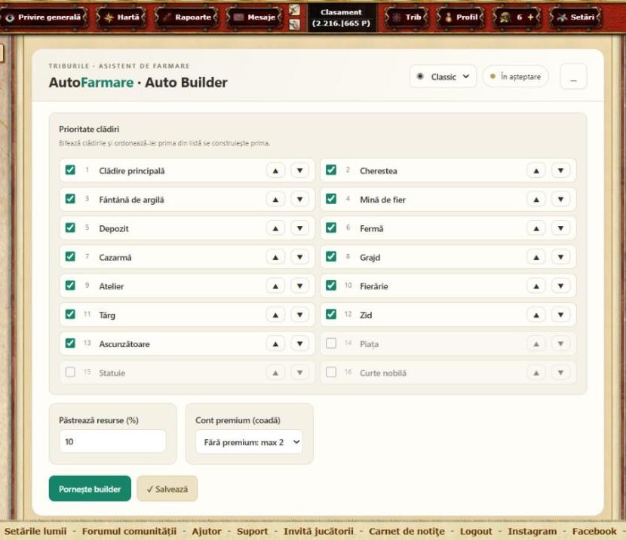Open the Setări menu
The image size is (626, 540).
pos(575,17)
